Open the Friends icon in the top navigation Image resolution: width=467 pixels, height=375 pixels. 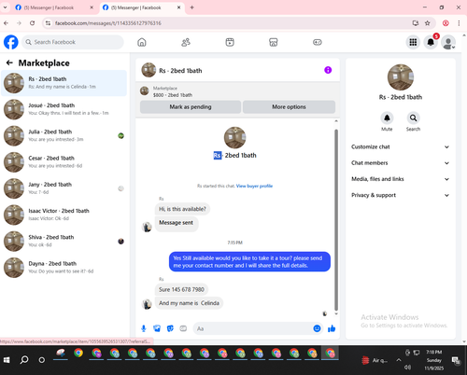click(x=186, y=42)
